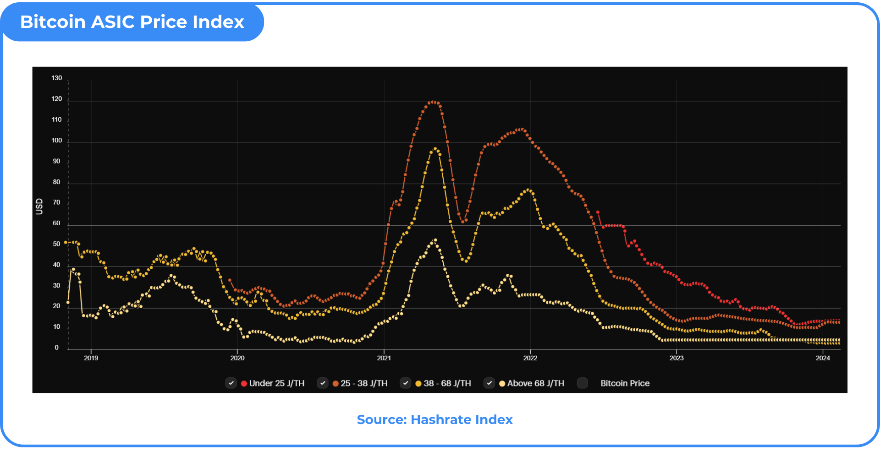Click the Bitcoin ASIC Price Index title

pos(132,22)
